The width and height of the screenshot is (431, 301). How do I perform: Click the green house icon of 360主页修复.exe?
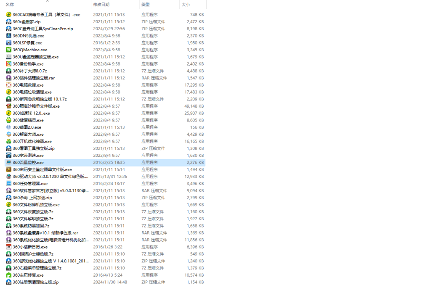[x=8, y=275]
